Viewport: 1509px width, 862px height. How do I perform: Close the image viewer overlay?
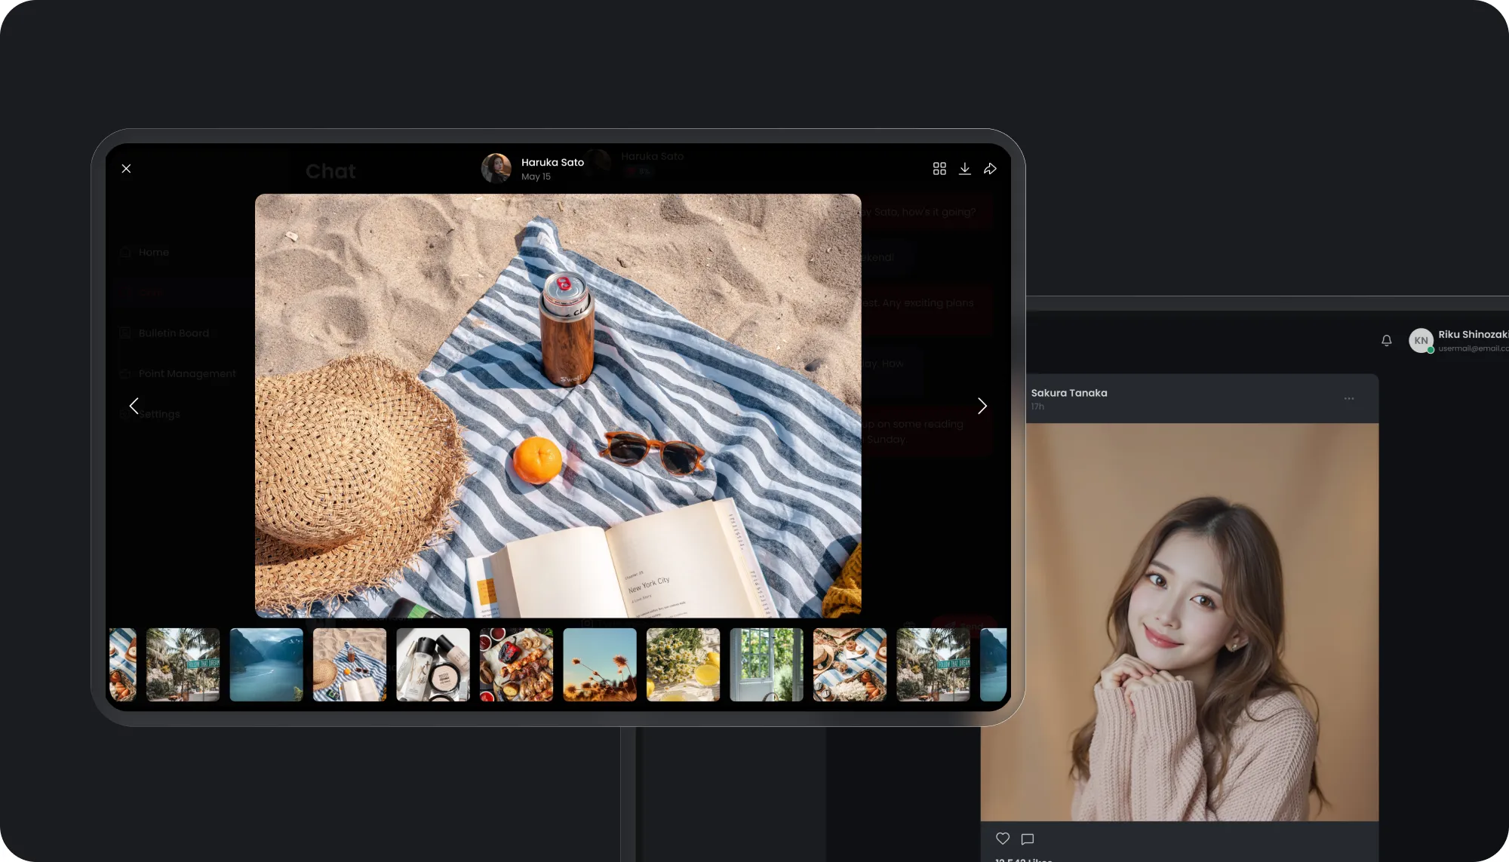[x=126, y=169]
